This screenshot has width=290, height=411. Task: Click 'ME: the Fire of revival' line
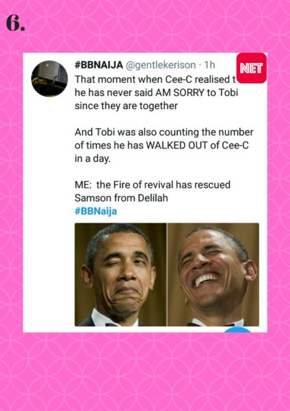point(153,185)
